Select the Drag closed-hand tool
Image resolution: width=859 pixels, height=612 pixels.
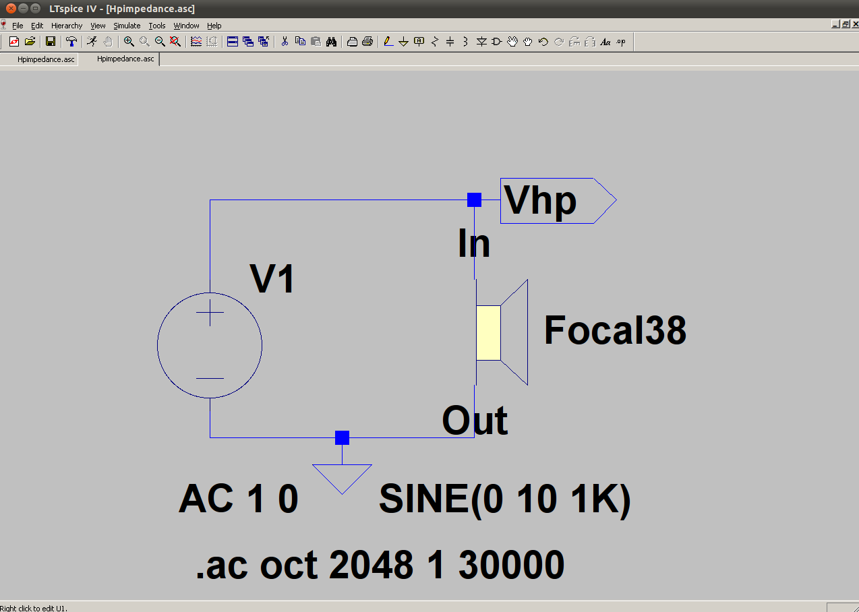click(x=528, y=42)
